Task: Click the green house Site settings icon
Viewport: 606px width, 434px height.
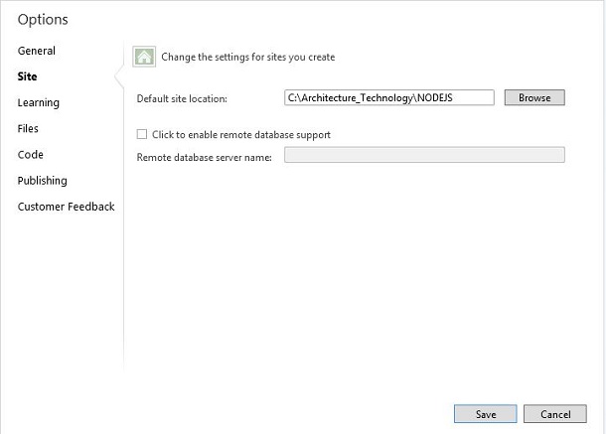Action: point(144,57)
